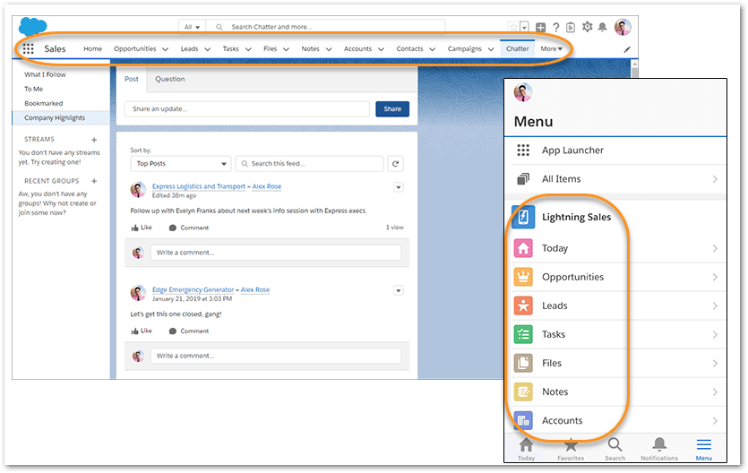Select the Question publisher tab
The image size is (748, 473).
[x=170, y=79]
